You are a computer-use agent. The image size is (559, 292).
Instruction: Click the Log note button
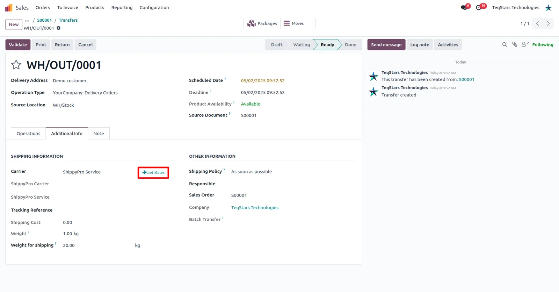(420, 45)
